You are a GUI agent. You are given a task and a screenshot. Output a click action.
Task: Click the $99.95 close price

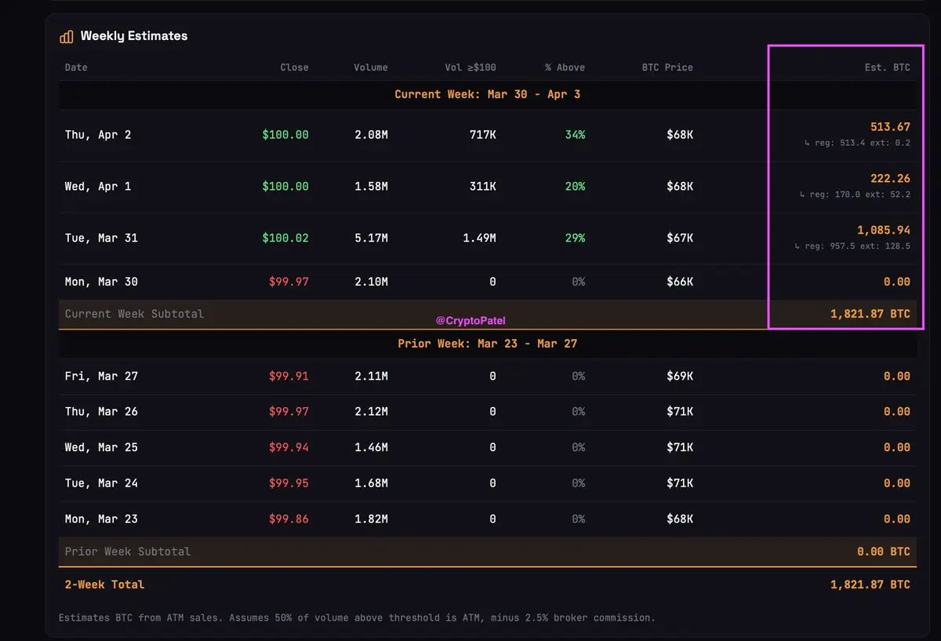pos(289,483)
